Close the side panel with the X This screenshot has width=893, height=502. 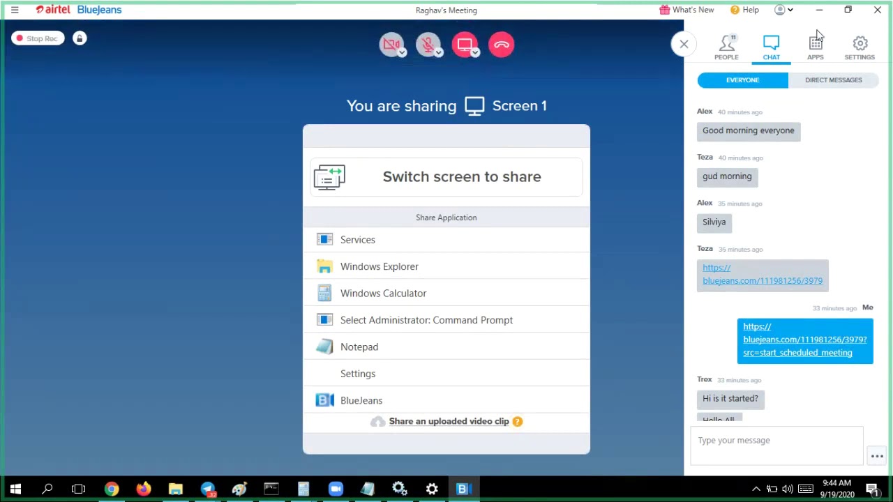pyautogui.click(x=684, y=45)
